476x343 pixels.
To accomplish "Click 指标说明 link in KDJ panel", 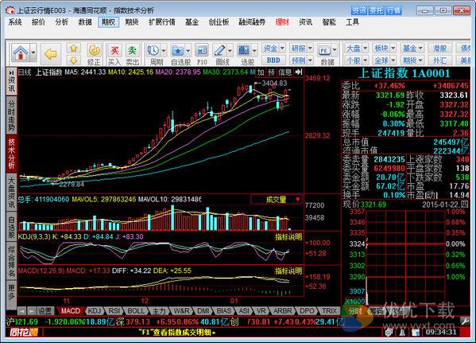I will [288, 237].
